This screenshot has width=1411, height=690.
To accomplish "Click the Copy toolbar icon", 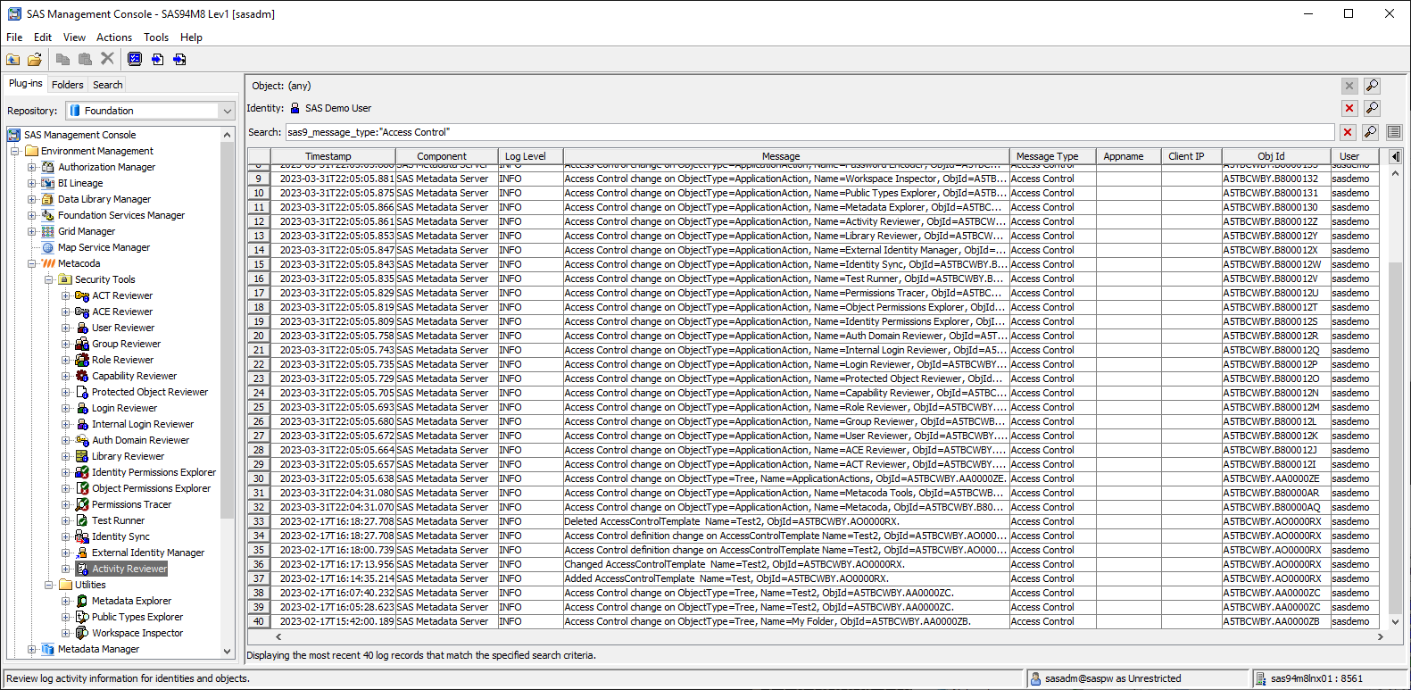I will pyautogui.click(x=62, y=60).
